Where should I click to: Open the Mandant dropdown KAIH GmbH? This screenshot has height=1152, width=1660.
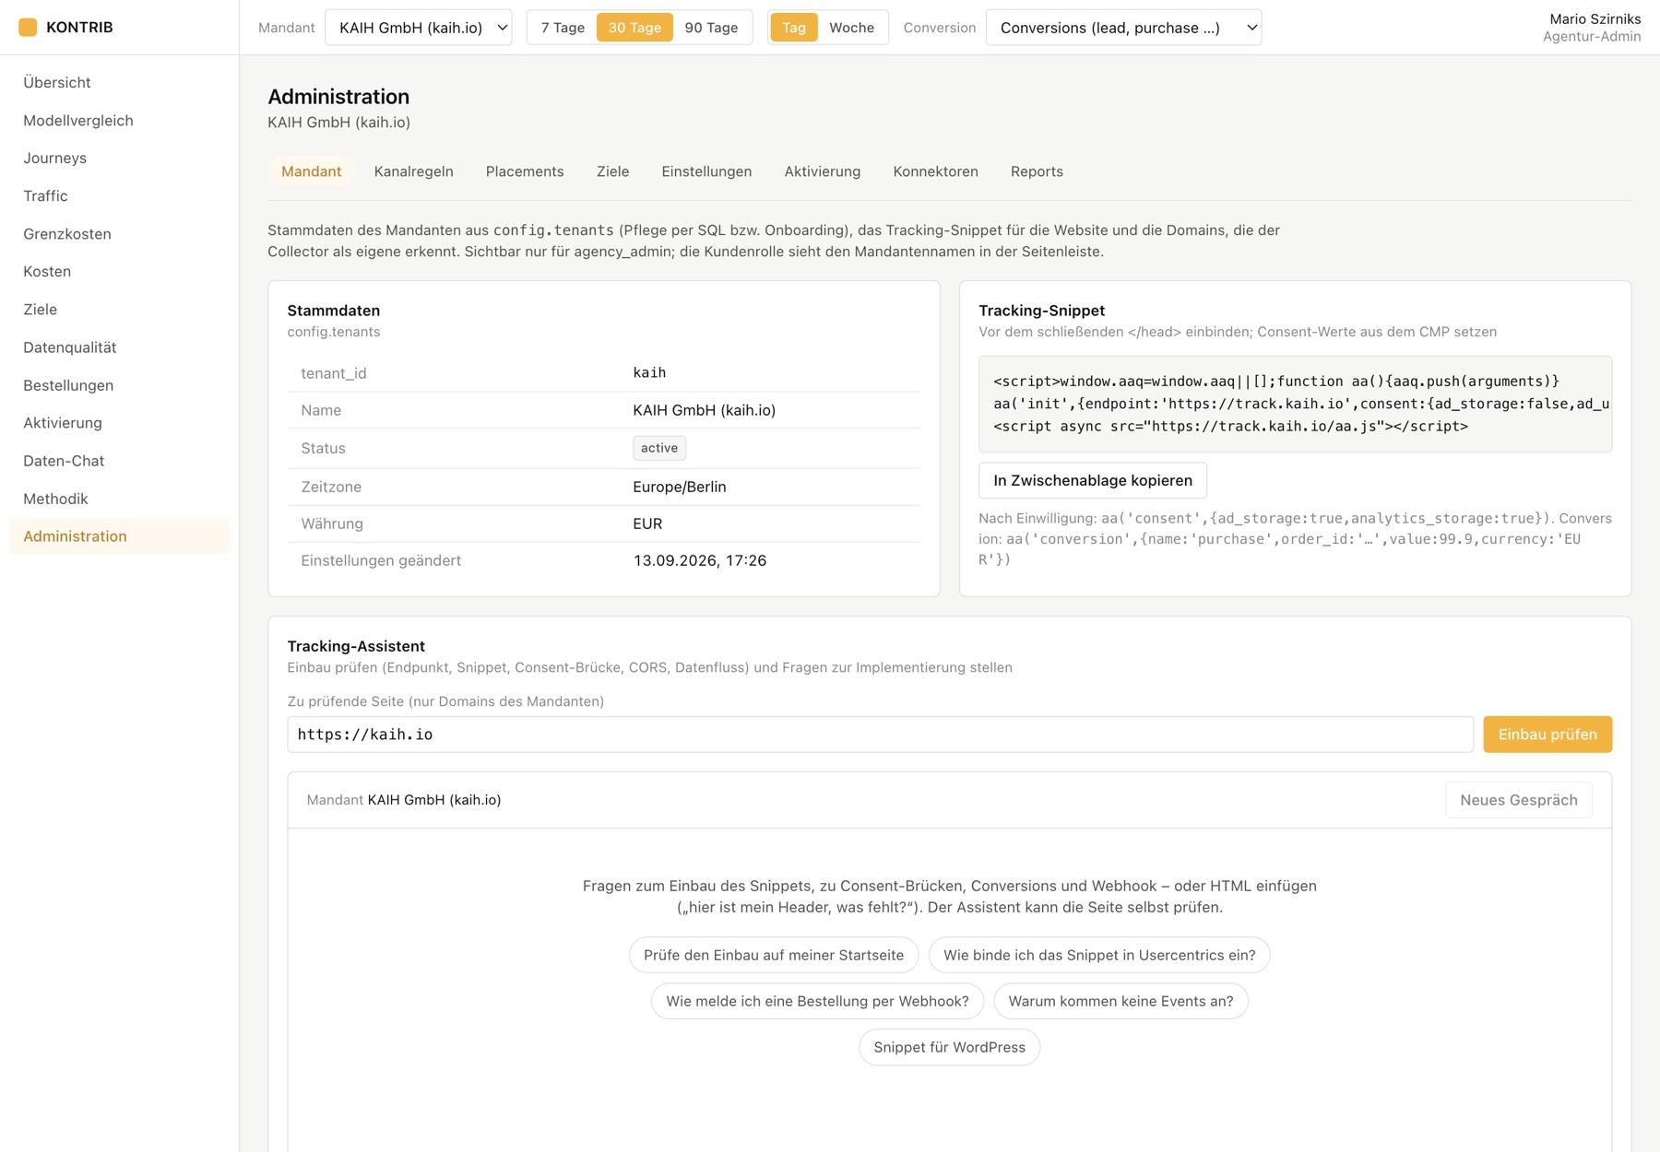click(419, 28)
